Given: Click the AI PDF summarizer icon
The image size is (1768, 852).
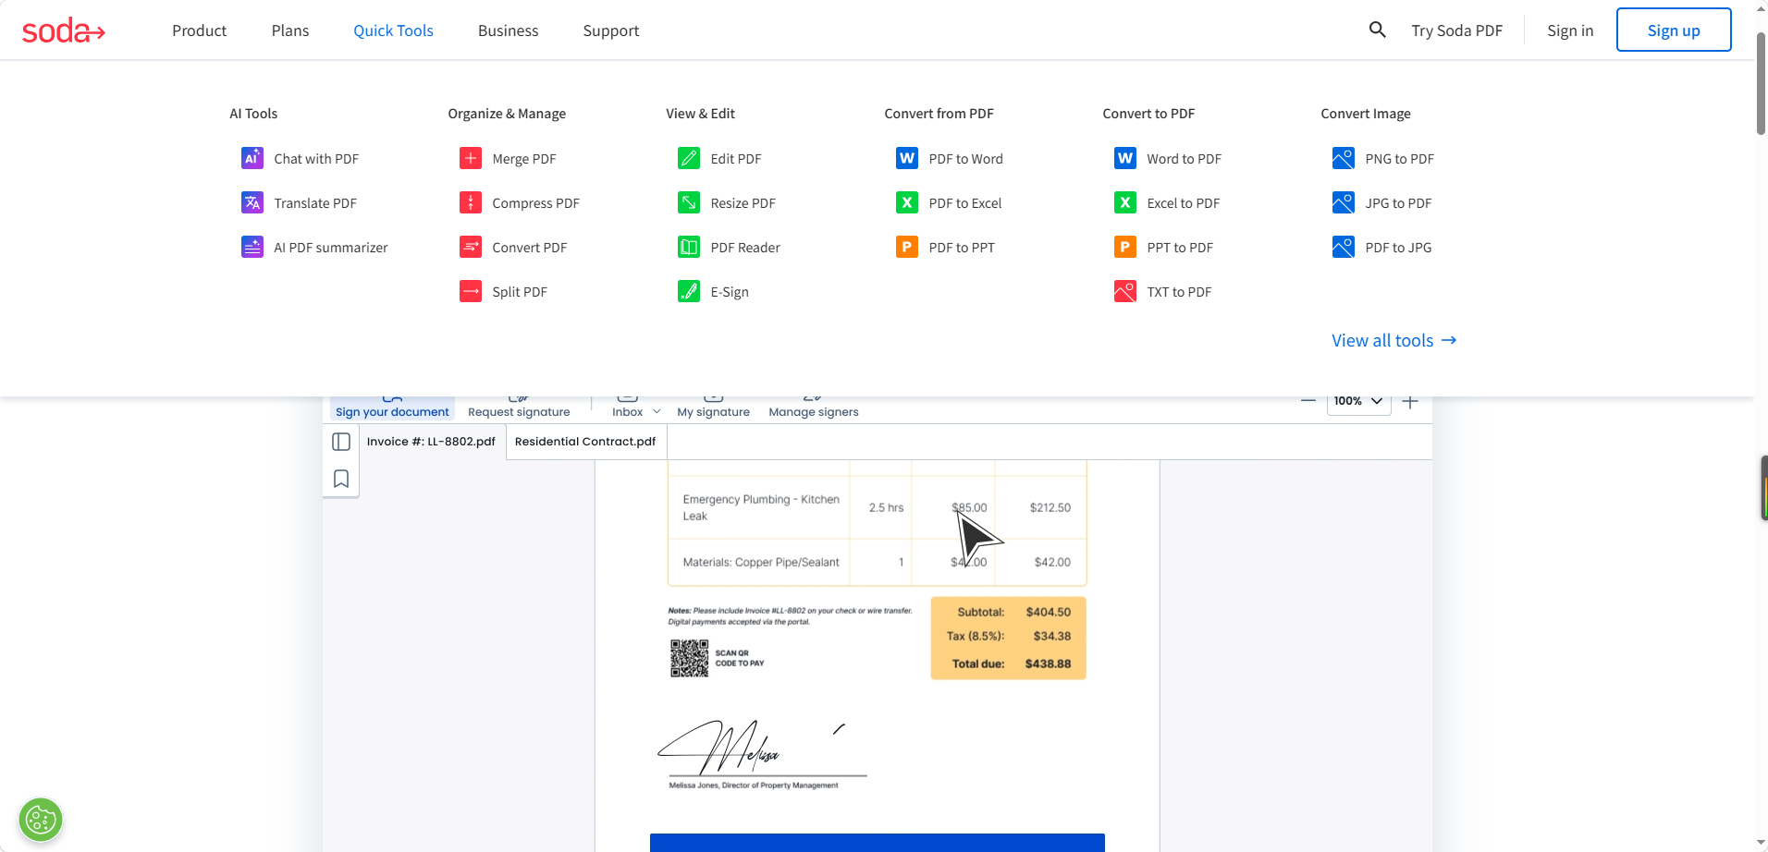Looking at the screenshot, I should [252, 247].
